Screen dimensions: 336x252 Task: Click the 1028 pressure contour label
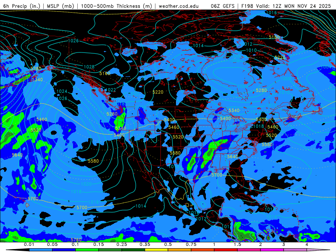(x=89, y=67)
